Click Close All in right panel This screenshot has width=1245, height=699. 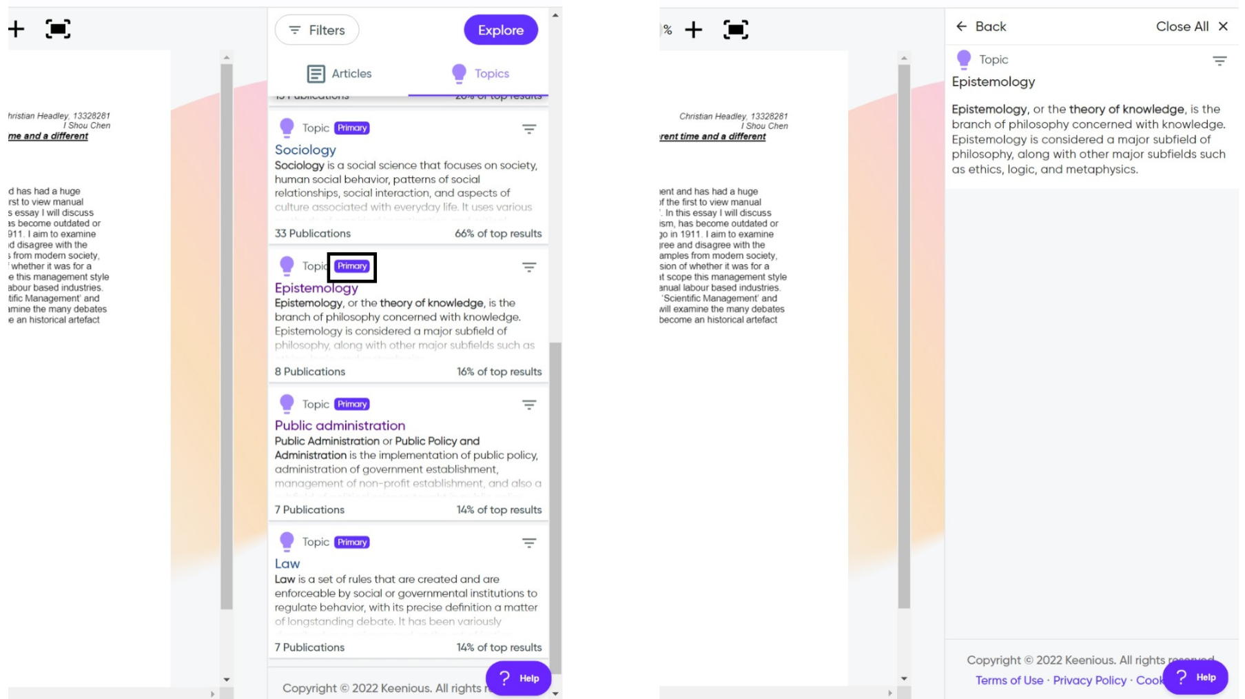(1192, 26)
